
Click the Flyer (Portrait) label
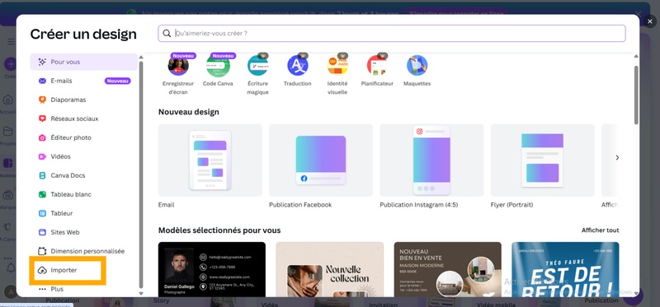(511, 205)
